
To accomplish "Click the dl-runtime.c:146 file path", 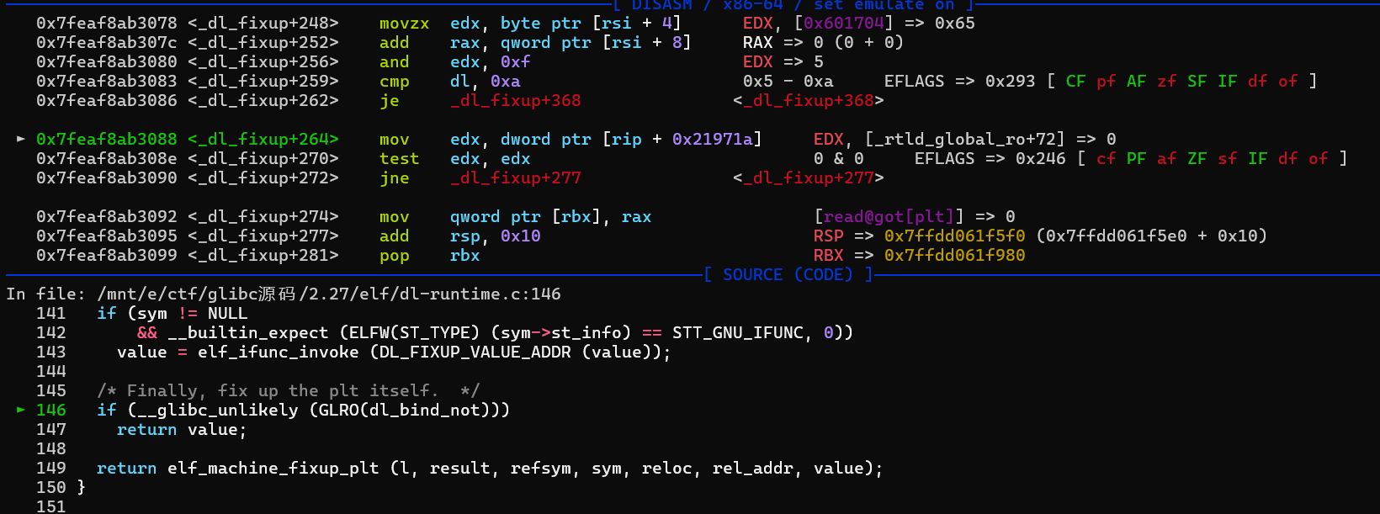I will [x=328, y=294].
